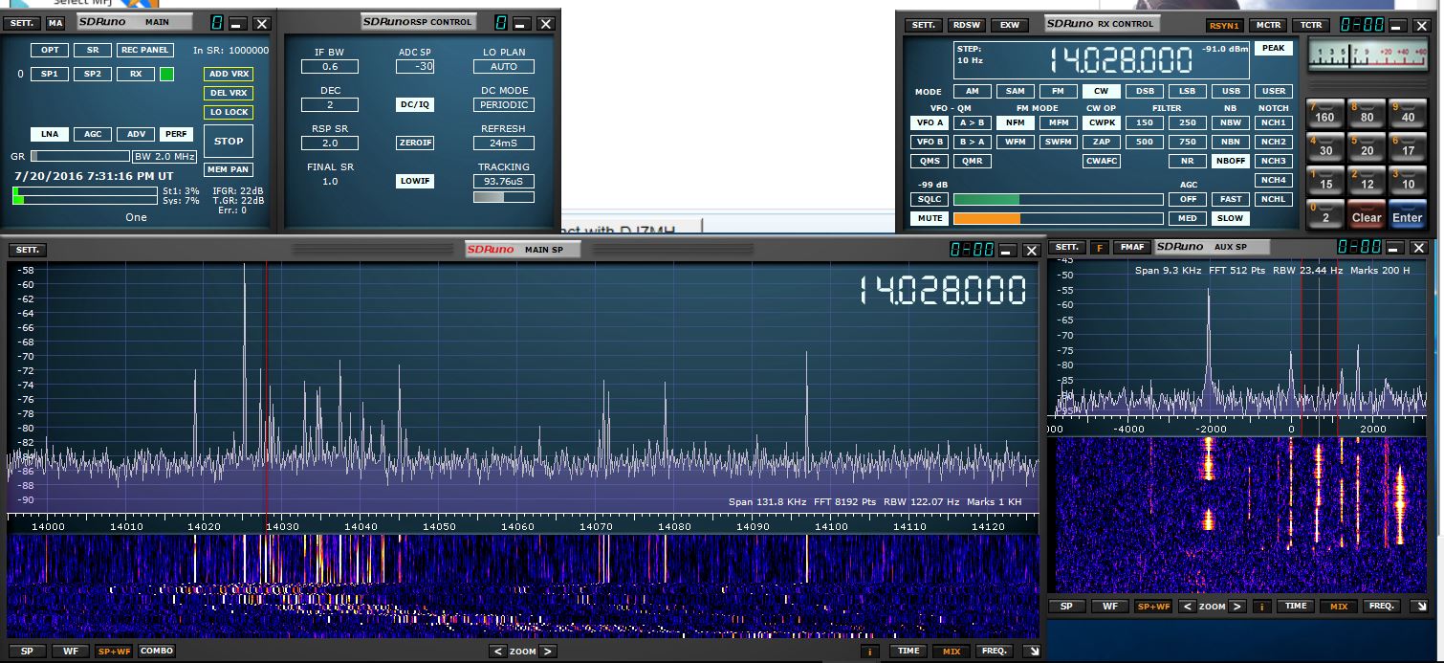Click the Aux SP waterfall display
1444x663 pixels.
pos(1241,516)
